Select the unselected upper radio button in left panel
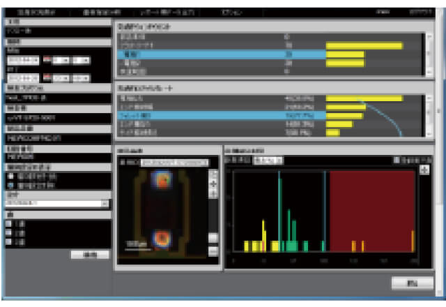 pos(11,177)
